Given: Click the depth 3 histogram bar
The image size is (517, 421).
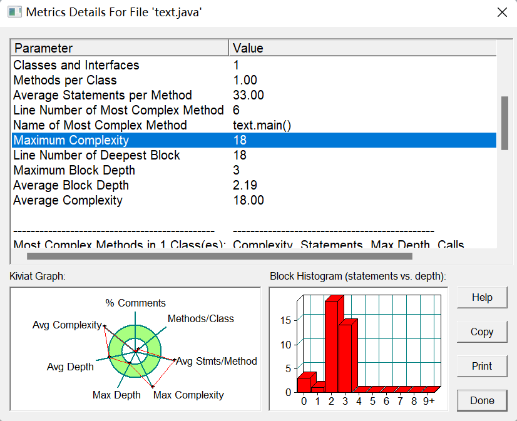Looking at the screenshot, I should click(346, 358).
